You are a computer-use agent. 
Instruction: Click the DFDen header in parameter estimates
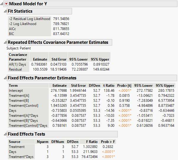(x=94, y=86)
